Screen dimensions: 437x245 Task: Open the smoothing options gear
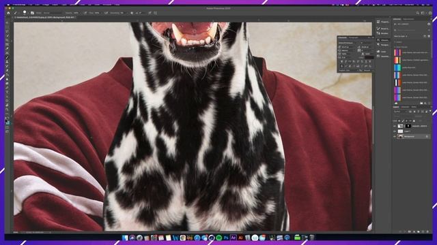pyautogui.click(x=132, y=13)
